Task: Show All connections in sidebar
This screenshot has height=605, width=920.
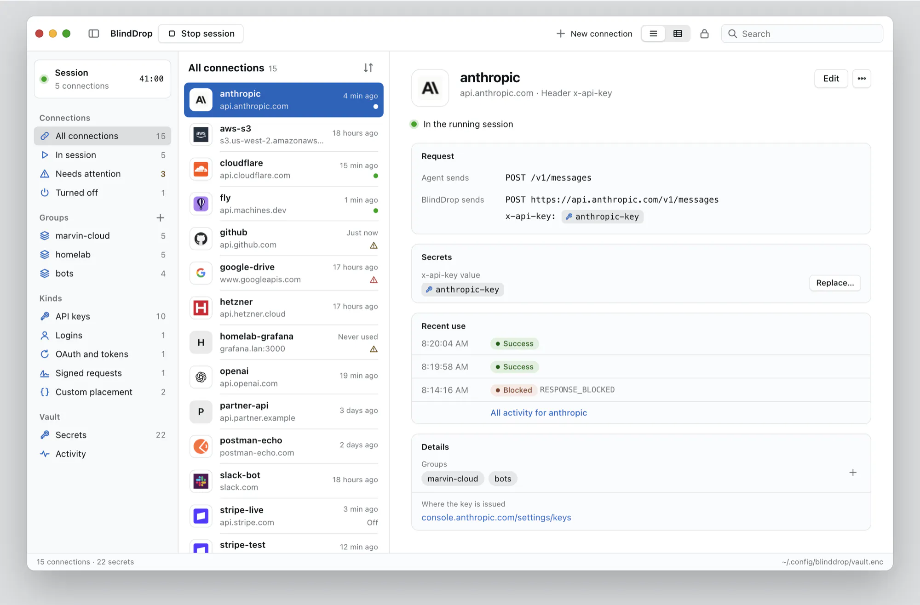Action: click(103, 136)
